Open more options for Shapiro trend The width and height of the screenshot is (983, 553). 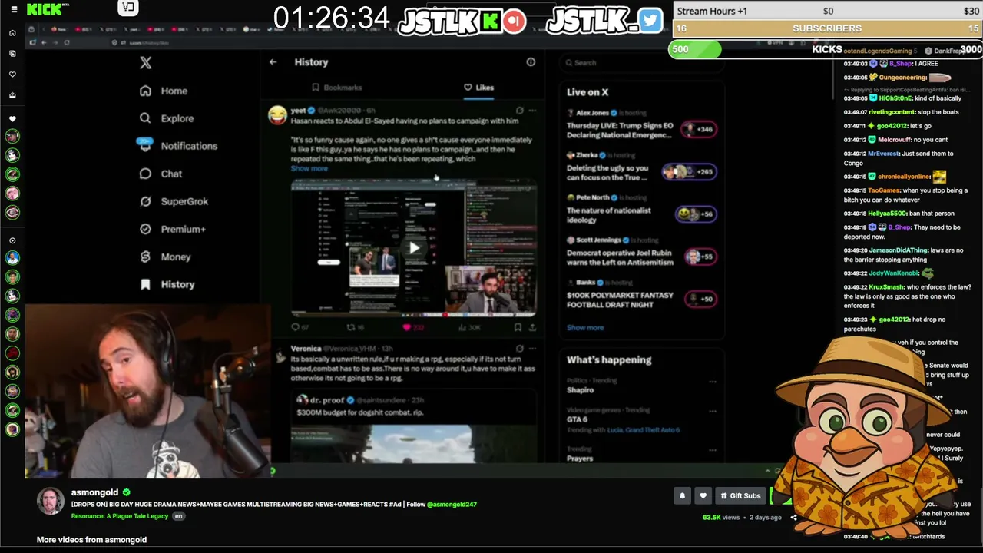tap(713, 382)
